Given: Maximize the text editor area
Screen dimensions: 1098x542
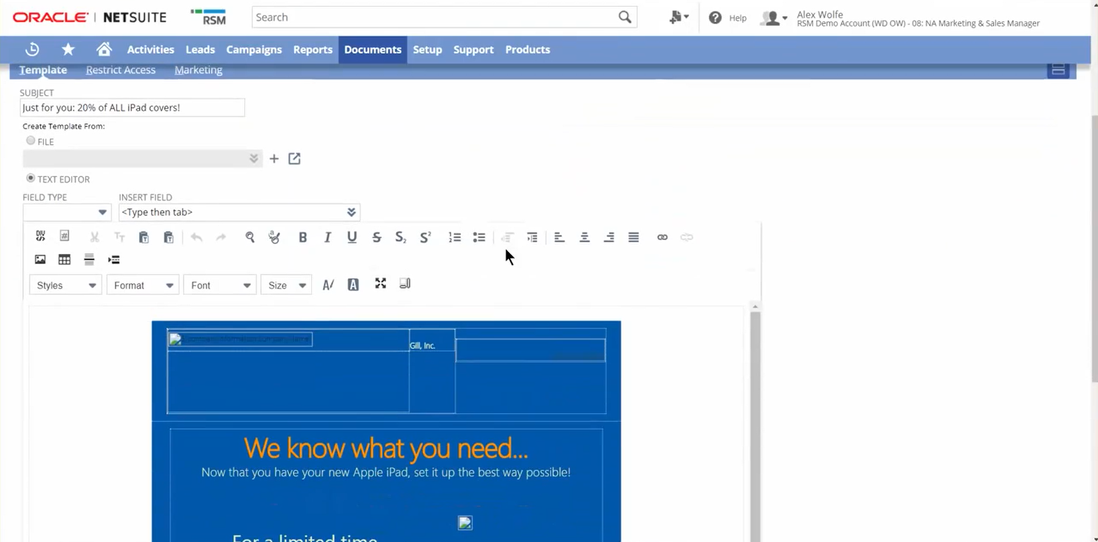Looking at the screenshot, I should tap(380, 284).
